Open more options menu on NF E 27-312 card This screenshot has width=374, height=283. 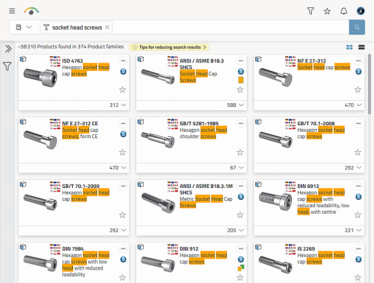358,61
